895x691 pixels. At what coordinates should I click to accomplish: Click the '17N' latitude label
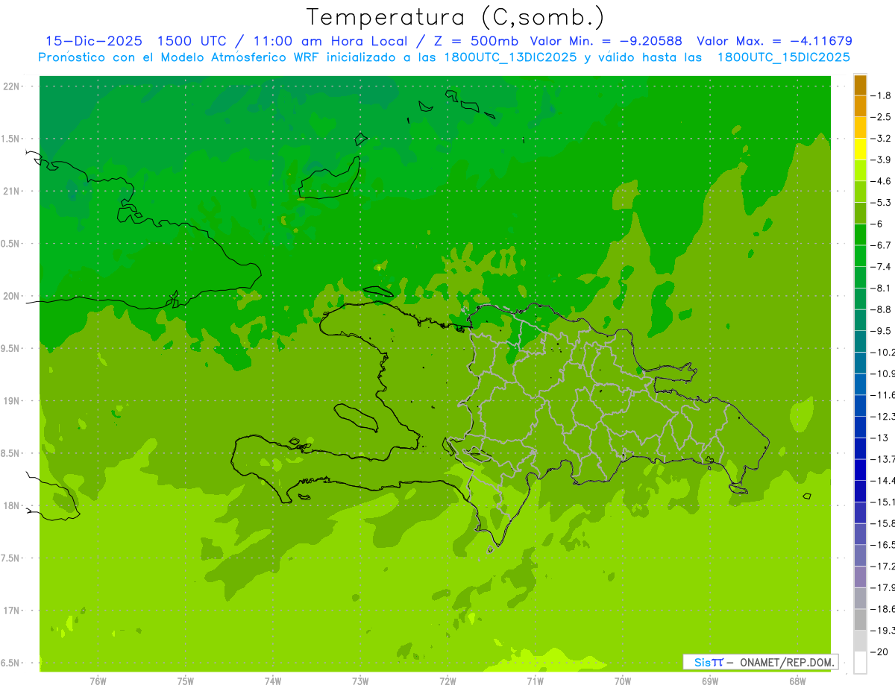(x=12, y=610)
